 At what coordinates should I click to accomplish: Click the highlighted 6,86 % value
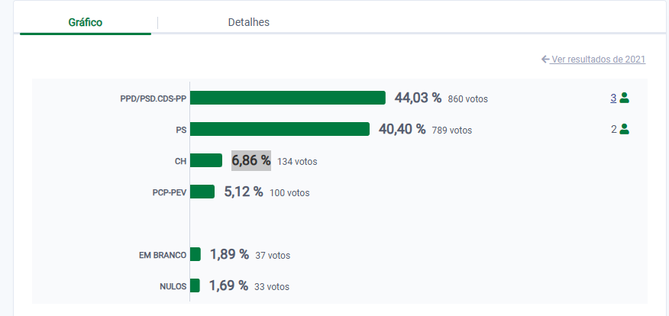pyautogui.click(x=251, y=160)
